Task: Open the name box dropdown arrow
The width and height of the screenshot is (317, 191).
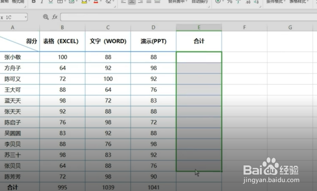Action: 25,17
